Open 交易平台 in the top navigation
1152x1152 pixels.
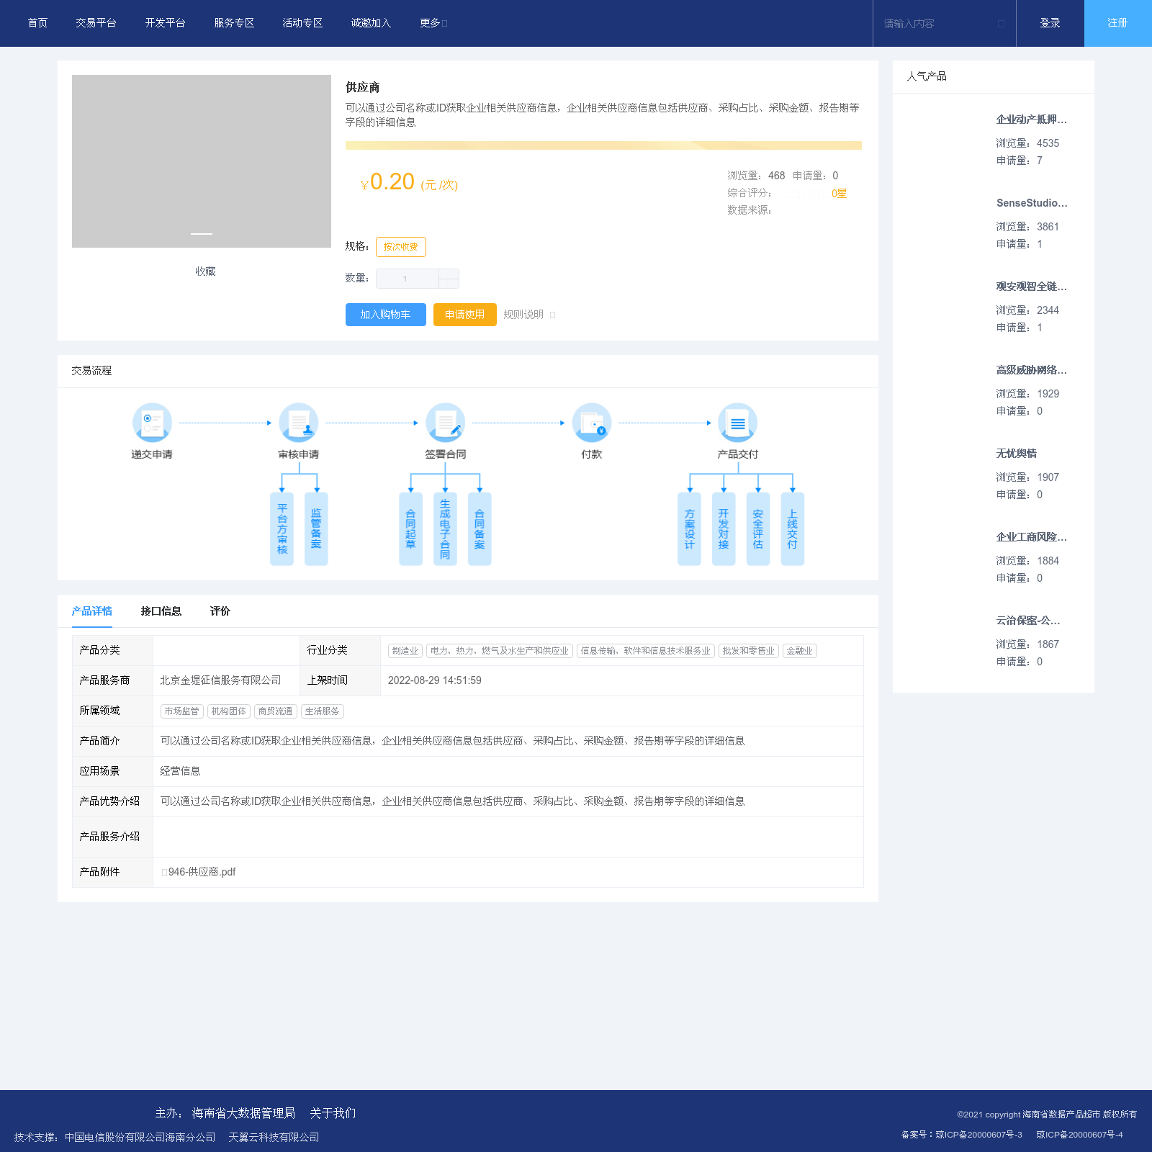click(x=96, y=23)
